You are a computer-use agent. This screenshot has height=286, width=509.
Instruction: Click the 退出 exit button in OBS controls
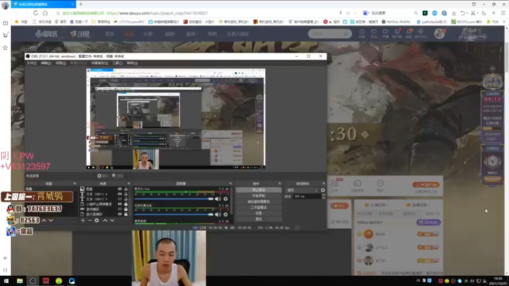click(258, 219)
